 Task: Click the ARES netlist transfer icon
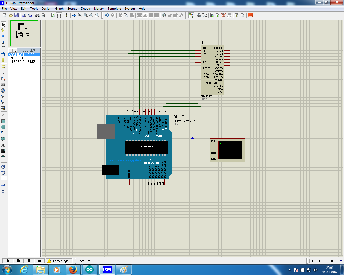(250, 15)
